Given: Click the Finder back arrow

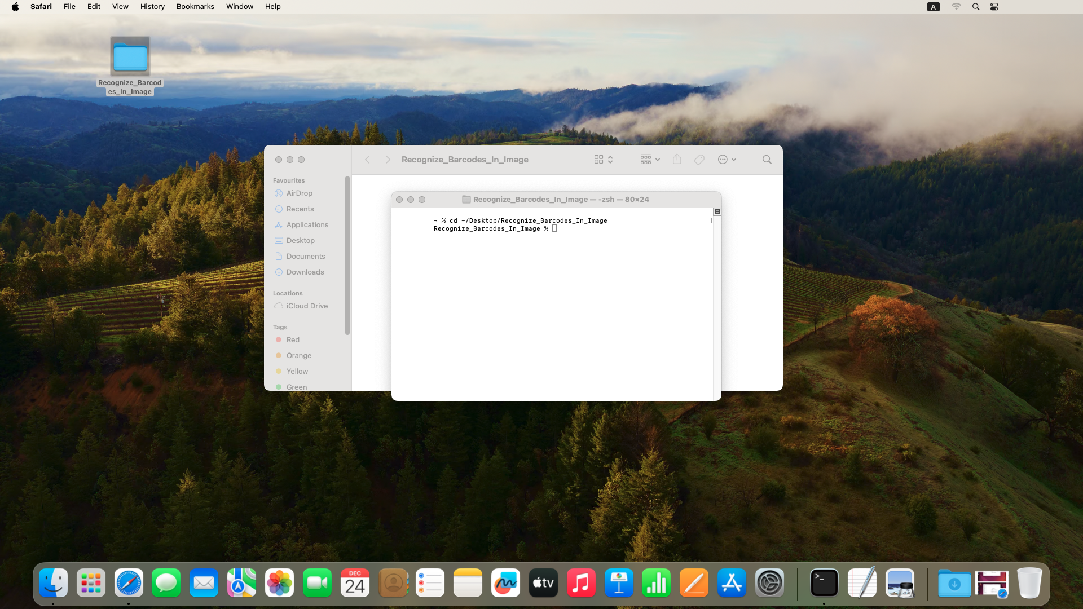Looking at the screenshot, I should pos(367,160).
